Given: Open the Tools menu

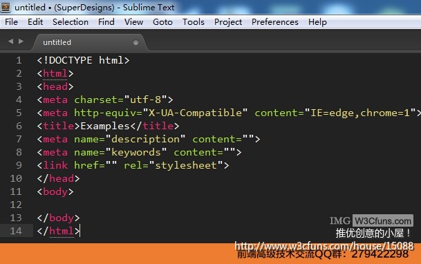Looking at the screenshot, I should tap(194, 22).
